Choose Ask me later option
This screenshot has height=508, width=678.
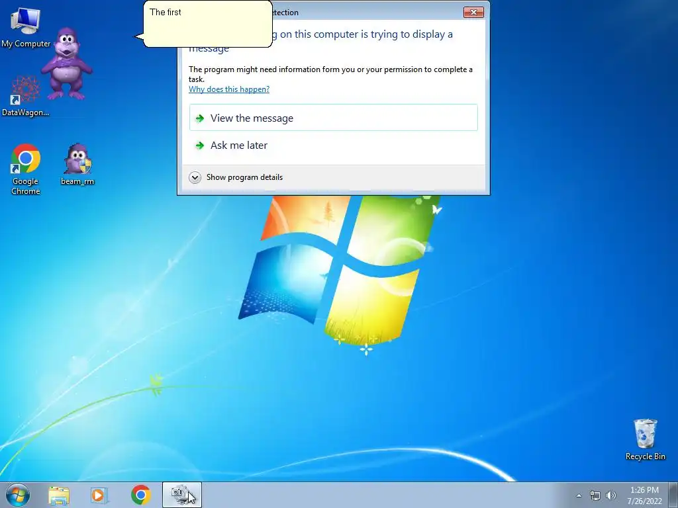click(x=334, y=145)
